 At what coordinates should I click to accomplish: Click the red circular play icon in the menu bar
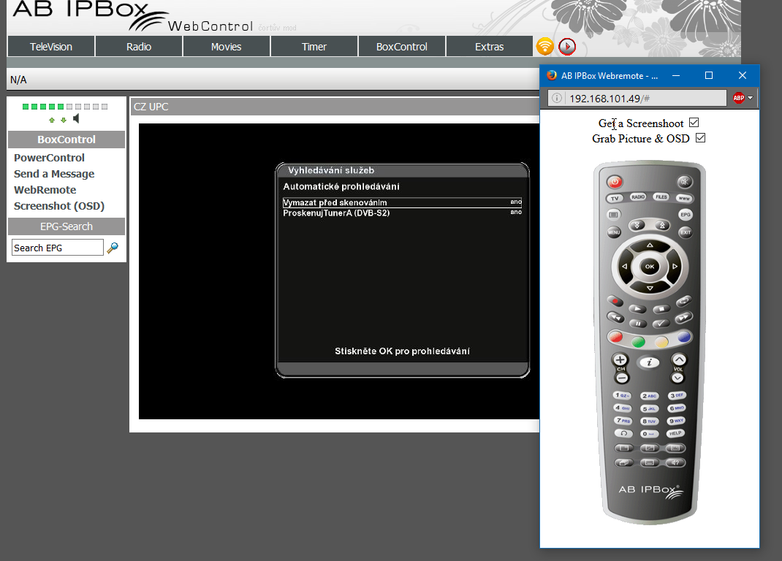[567, 46]
